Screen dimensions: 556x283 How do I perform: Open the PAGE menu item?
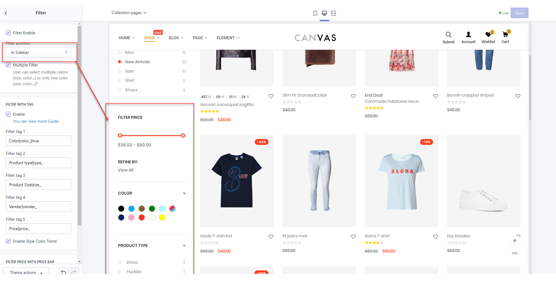click(200, 38)
